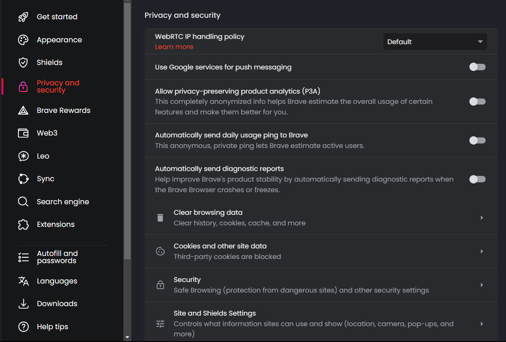Click the WebRTC IP handling policy label

coord(200,37)
